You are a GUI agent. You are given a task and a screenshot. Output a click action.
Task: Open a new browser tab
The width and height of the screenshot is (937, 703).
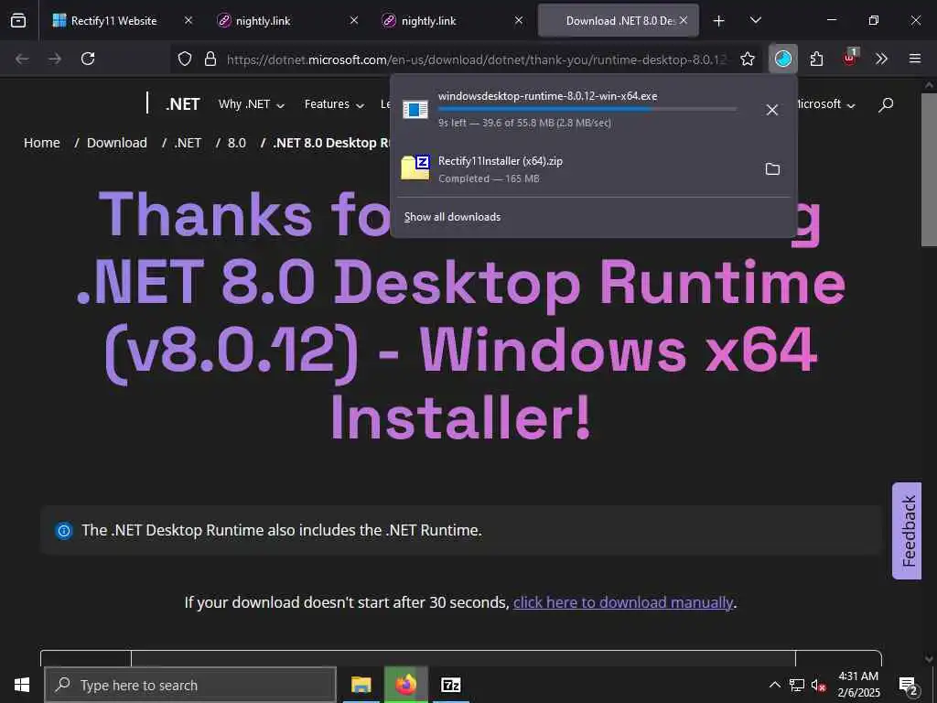[719, 21]
